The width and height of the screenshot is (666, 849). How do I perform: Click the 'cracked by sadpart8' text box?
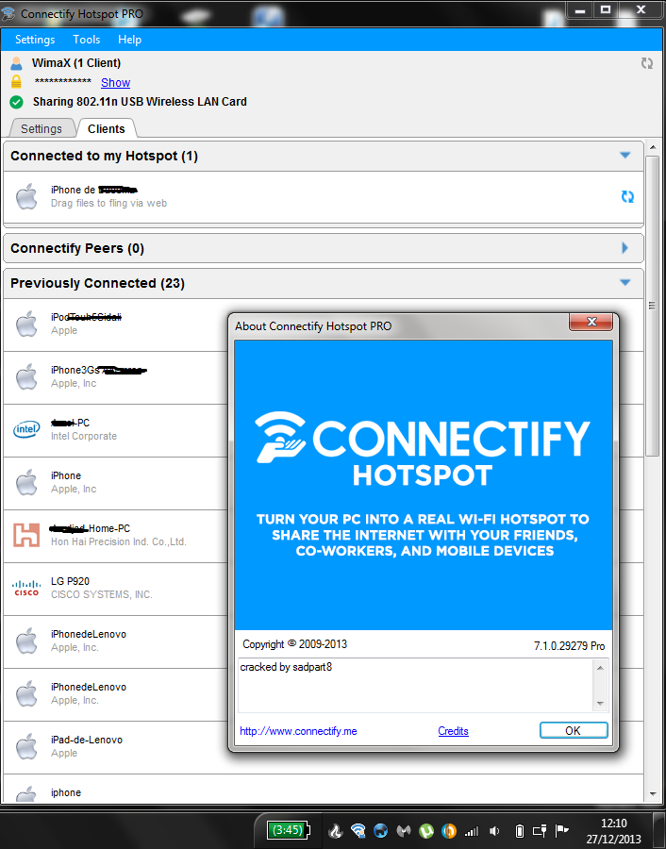point(416,686)
